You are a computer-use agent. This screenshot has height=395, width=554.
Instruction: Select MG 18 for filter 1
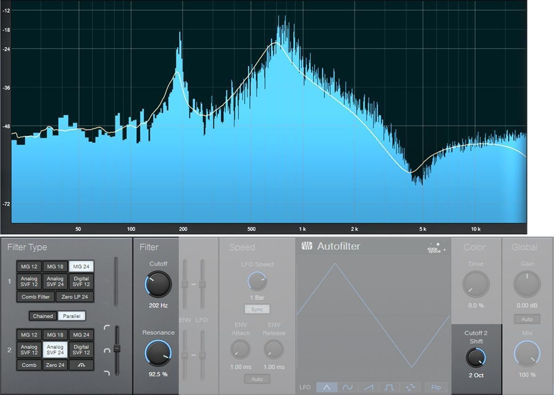(x=55, y=266)
